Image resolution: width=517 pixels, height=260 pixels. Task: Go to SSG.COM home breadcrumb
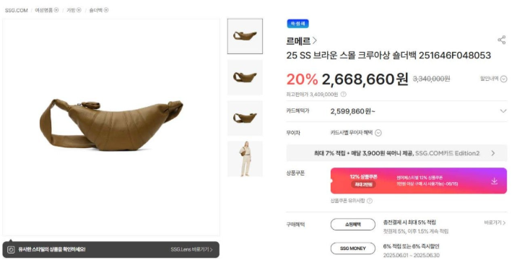click(x=16, y=10)
